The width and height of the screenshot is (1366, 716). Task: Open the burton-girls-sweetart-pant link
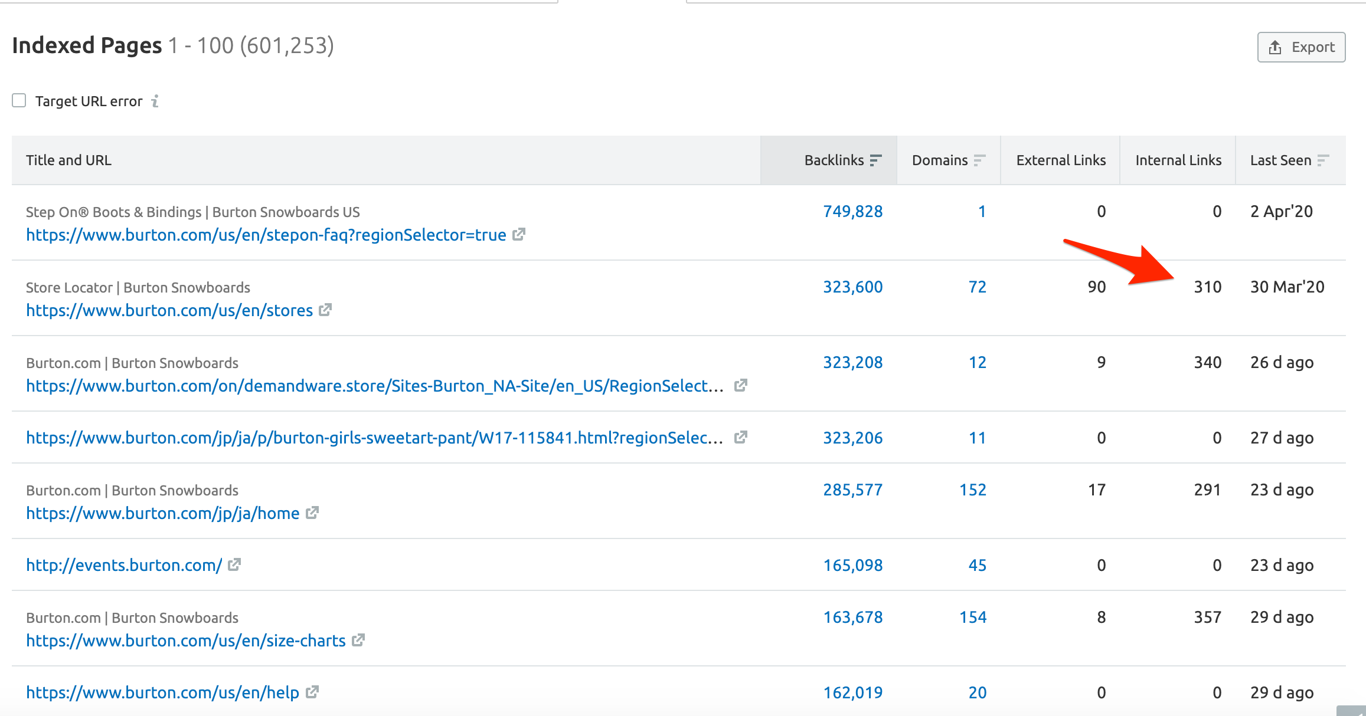coord(375,438)
